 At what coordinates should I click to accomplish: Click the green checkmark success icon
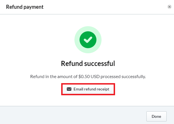pos(88,40)
